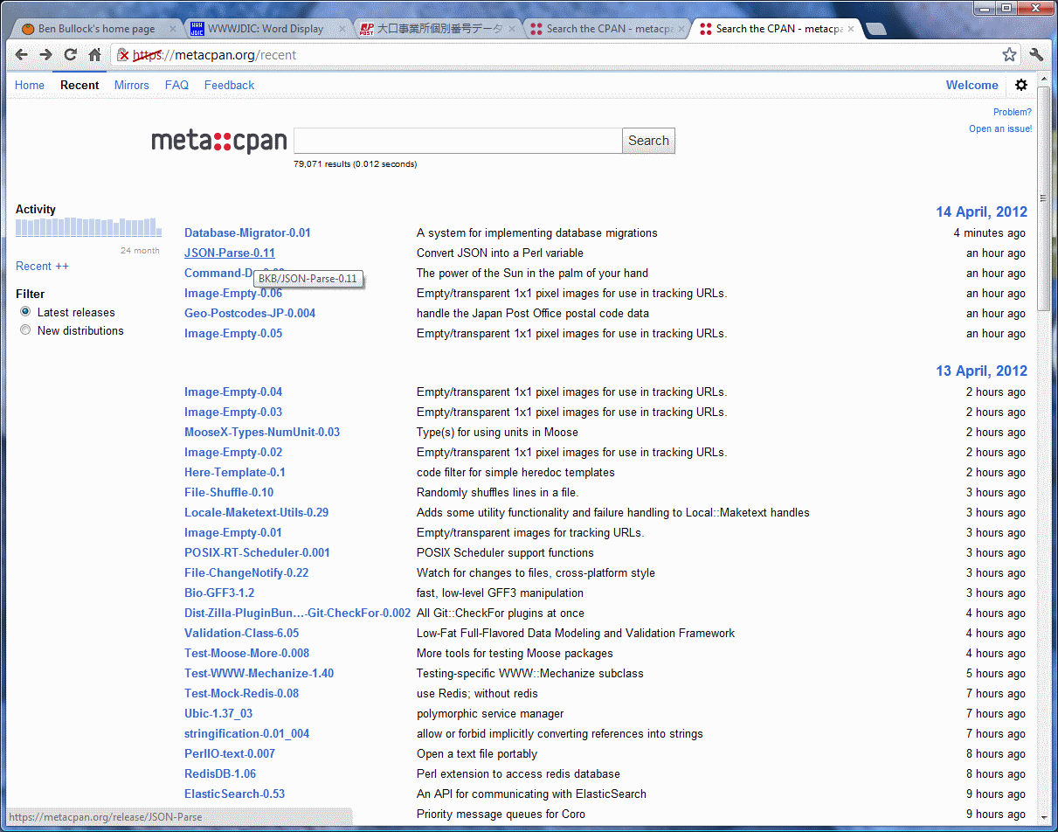The image size is (1058, 832).
Task: Open Bio-GFF3-1.2 release
Action: pos(219,593)
